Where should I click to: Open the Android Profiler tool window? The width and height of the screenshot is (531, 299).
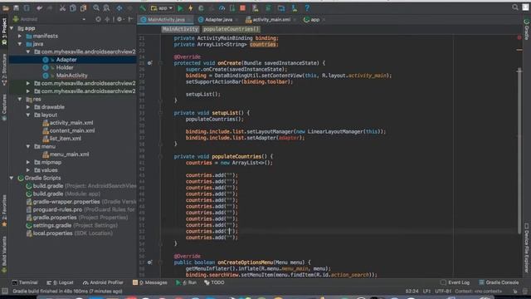coord(103,282)
